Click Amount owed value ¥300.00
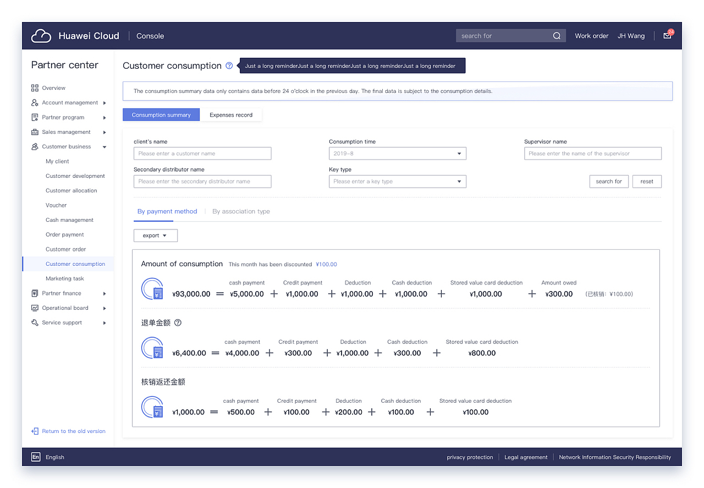Screen dimensions: 704x488 (x=559, y=294)
